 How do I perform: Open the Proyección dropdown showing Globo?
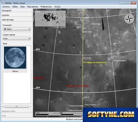click(17, 29)
